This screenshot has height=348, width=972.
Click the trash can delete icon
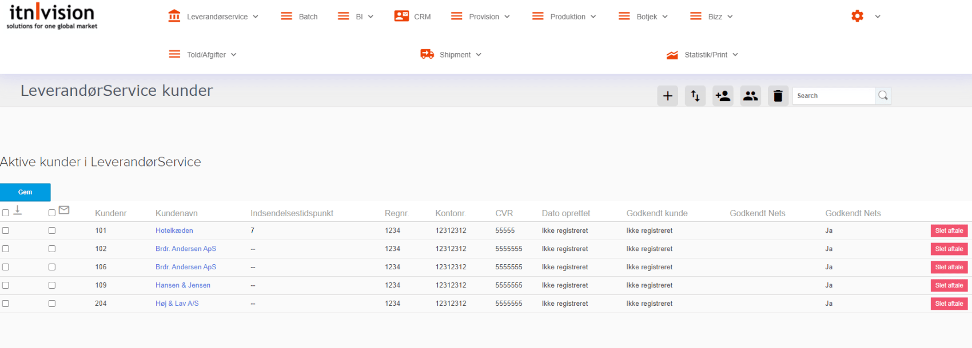click(778, 96)
